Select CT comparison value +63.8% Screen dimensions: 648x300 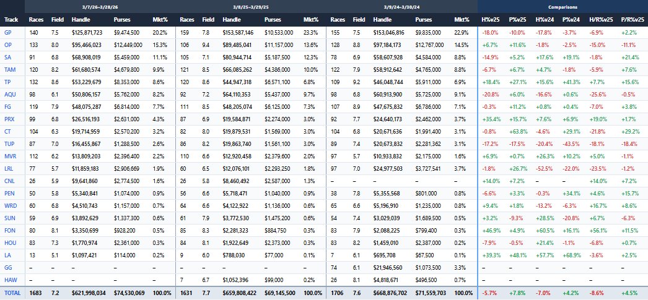[x=519, y=132]
